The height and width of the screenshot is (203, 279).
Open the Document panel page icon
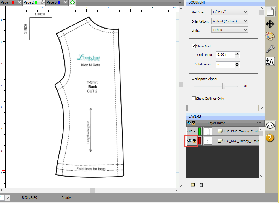pyautogui.click(x=270, y=11)
